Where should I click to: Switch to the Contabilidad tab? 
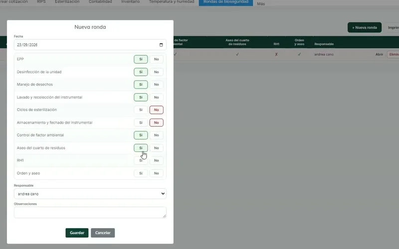pyautogui.click(x=100, y=2)
